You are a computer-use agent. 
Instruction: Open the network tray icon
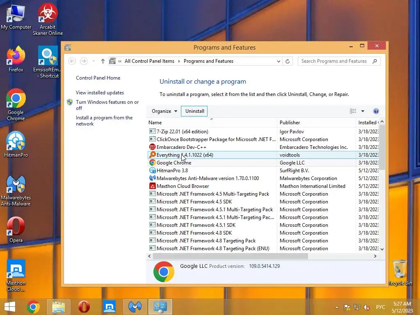point(356,307)
